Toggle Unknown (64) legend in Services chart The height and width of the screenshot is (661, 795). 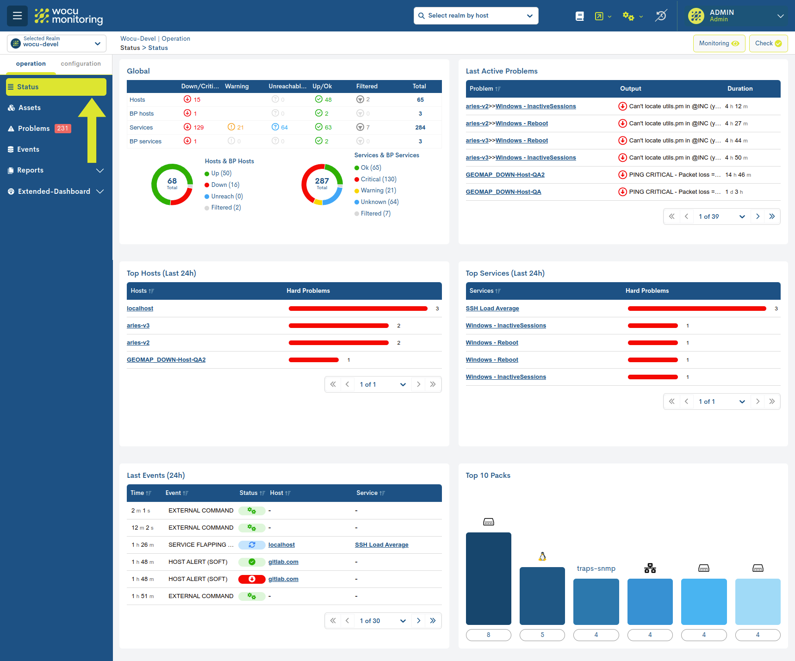point(376,202)
